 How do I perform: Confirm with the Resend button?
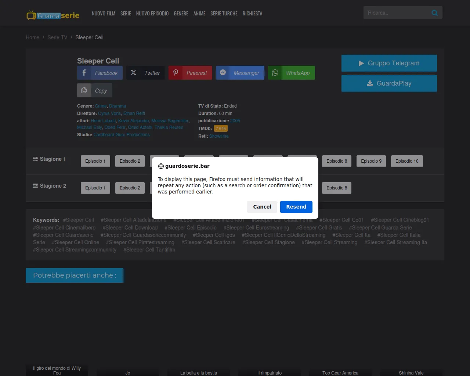coord(296,207)
